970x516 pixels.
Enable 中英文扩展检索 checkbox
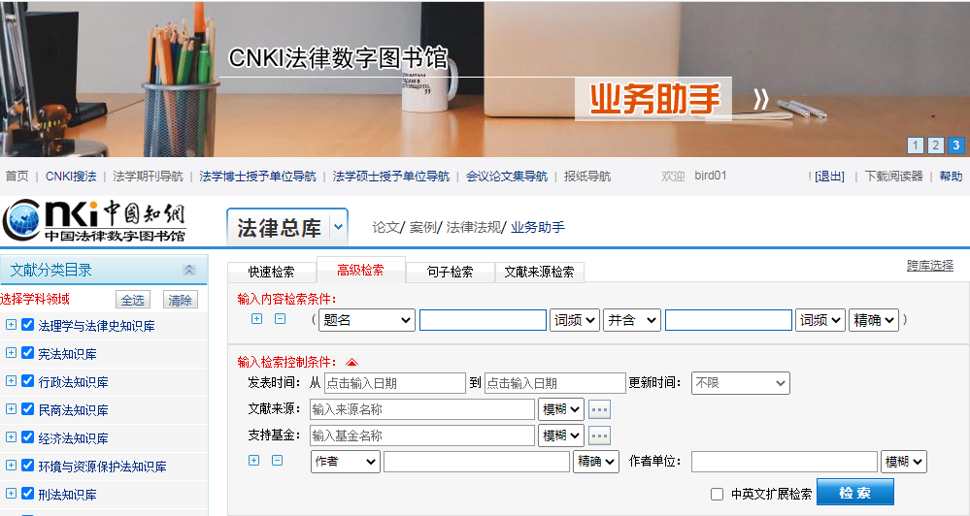[717, 494]
